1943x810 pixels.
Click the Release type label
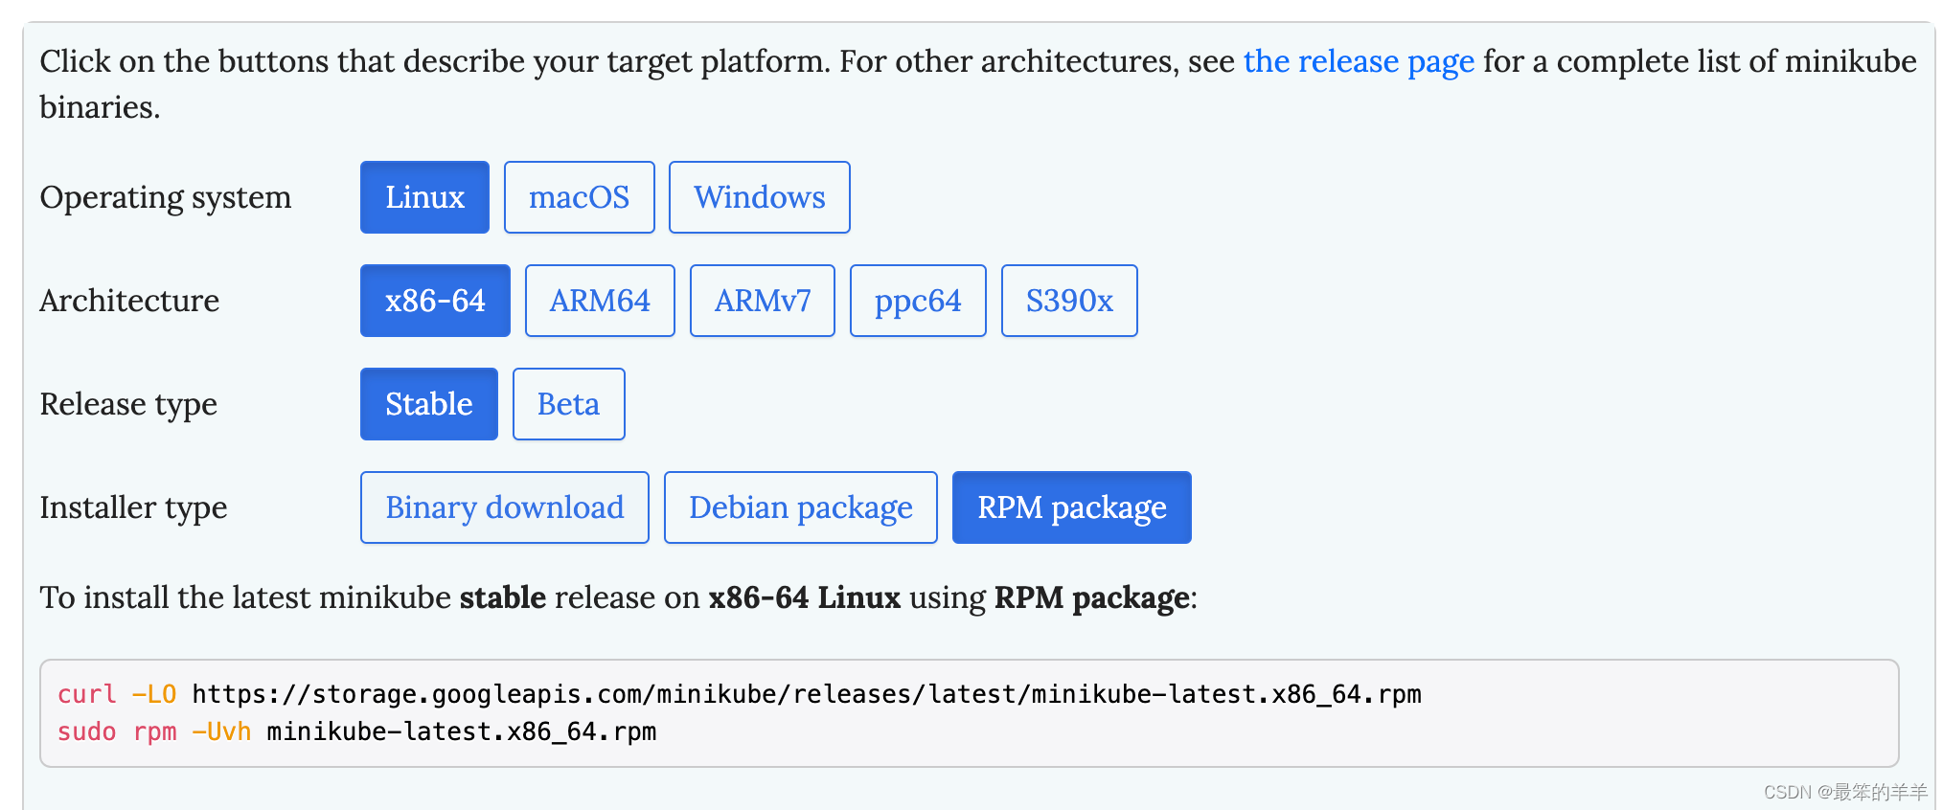coord(128,405)
